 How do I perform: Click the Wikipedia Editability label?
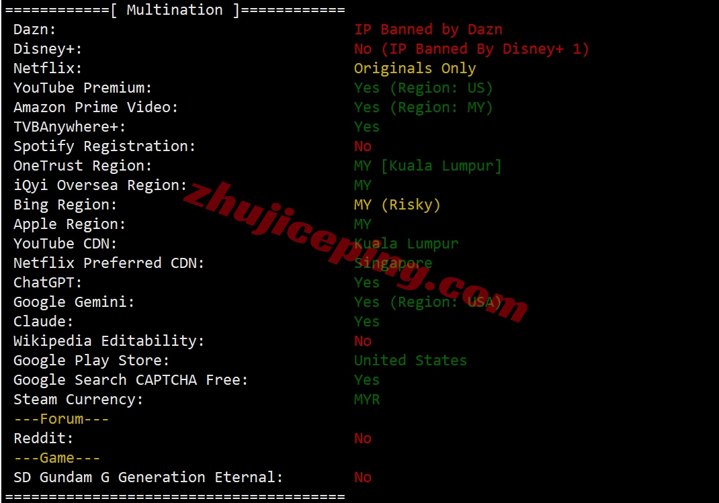[x=109, y=341]
